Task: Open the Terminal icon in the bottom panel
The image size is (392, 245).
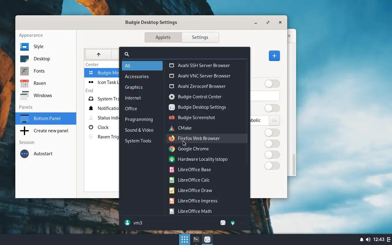Action: point(196,239)
